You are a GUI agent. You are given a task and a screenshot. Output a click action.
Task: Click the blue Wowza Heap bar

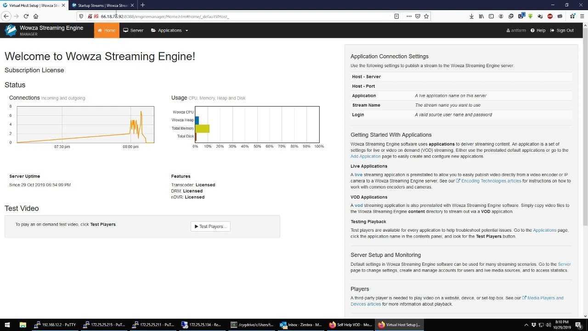coord(197,120)
